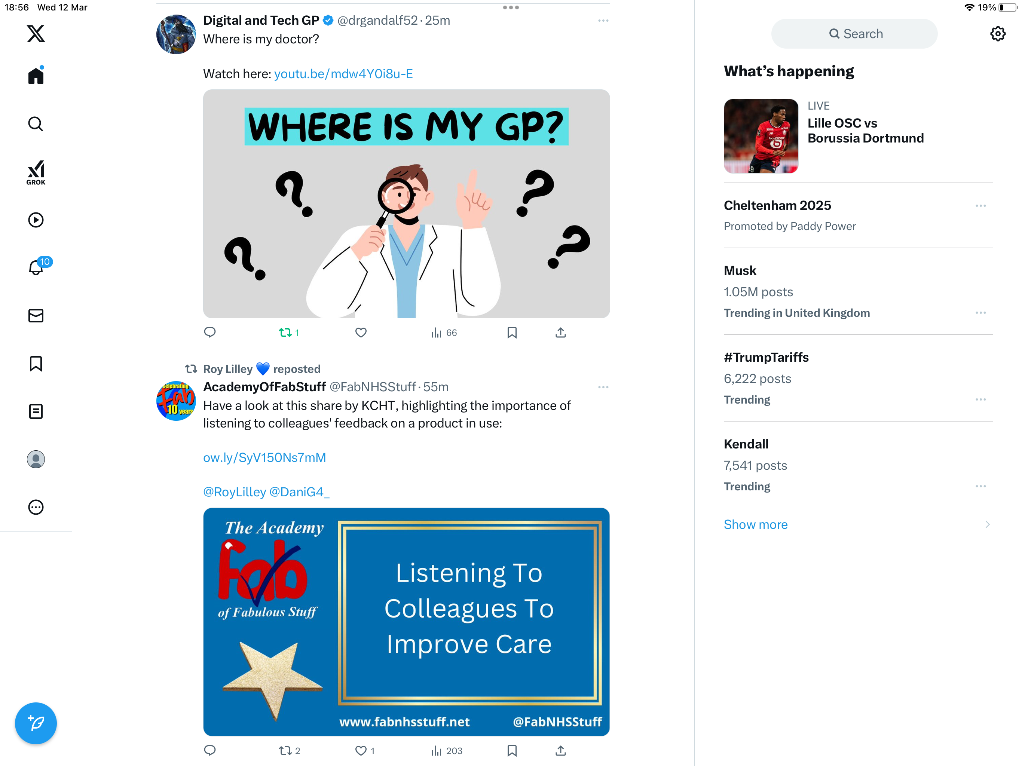Tap the compose post button
This screenshot has width=1022, height=766.
[x=36, y=723]
